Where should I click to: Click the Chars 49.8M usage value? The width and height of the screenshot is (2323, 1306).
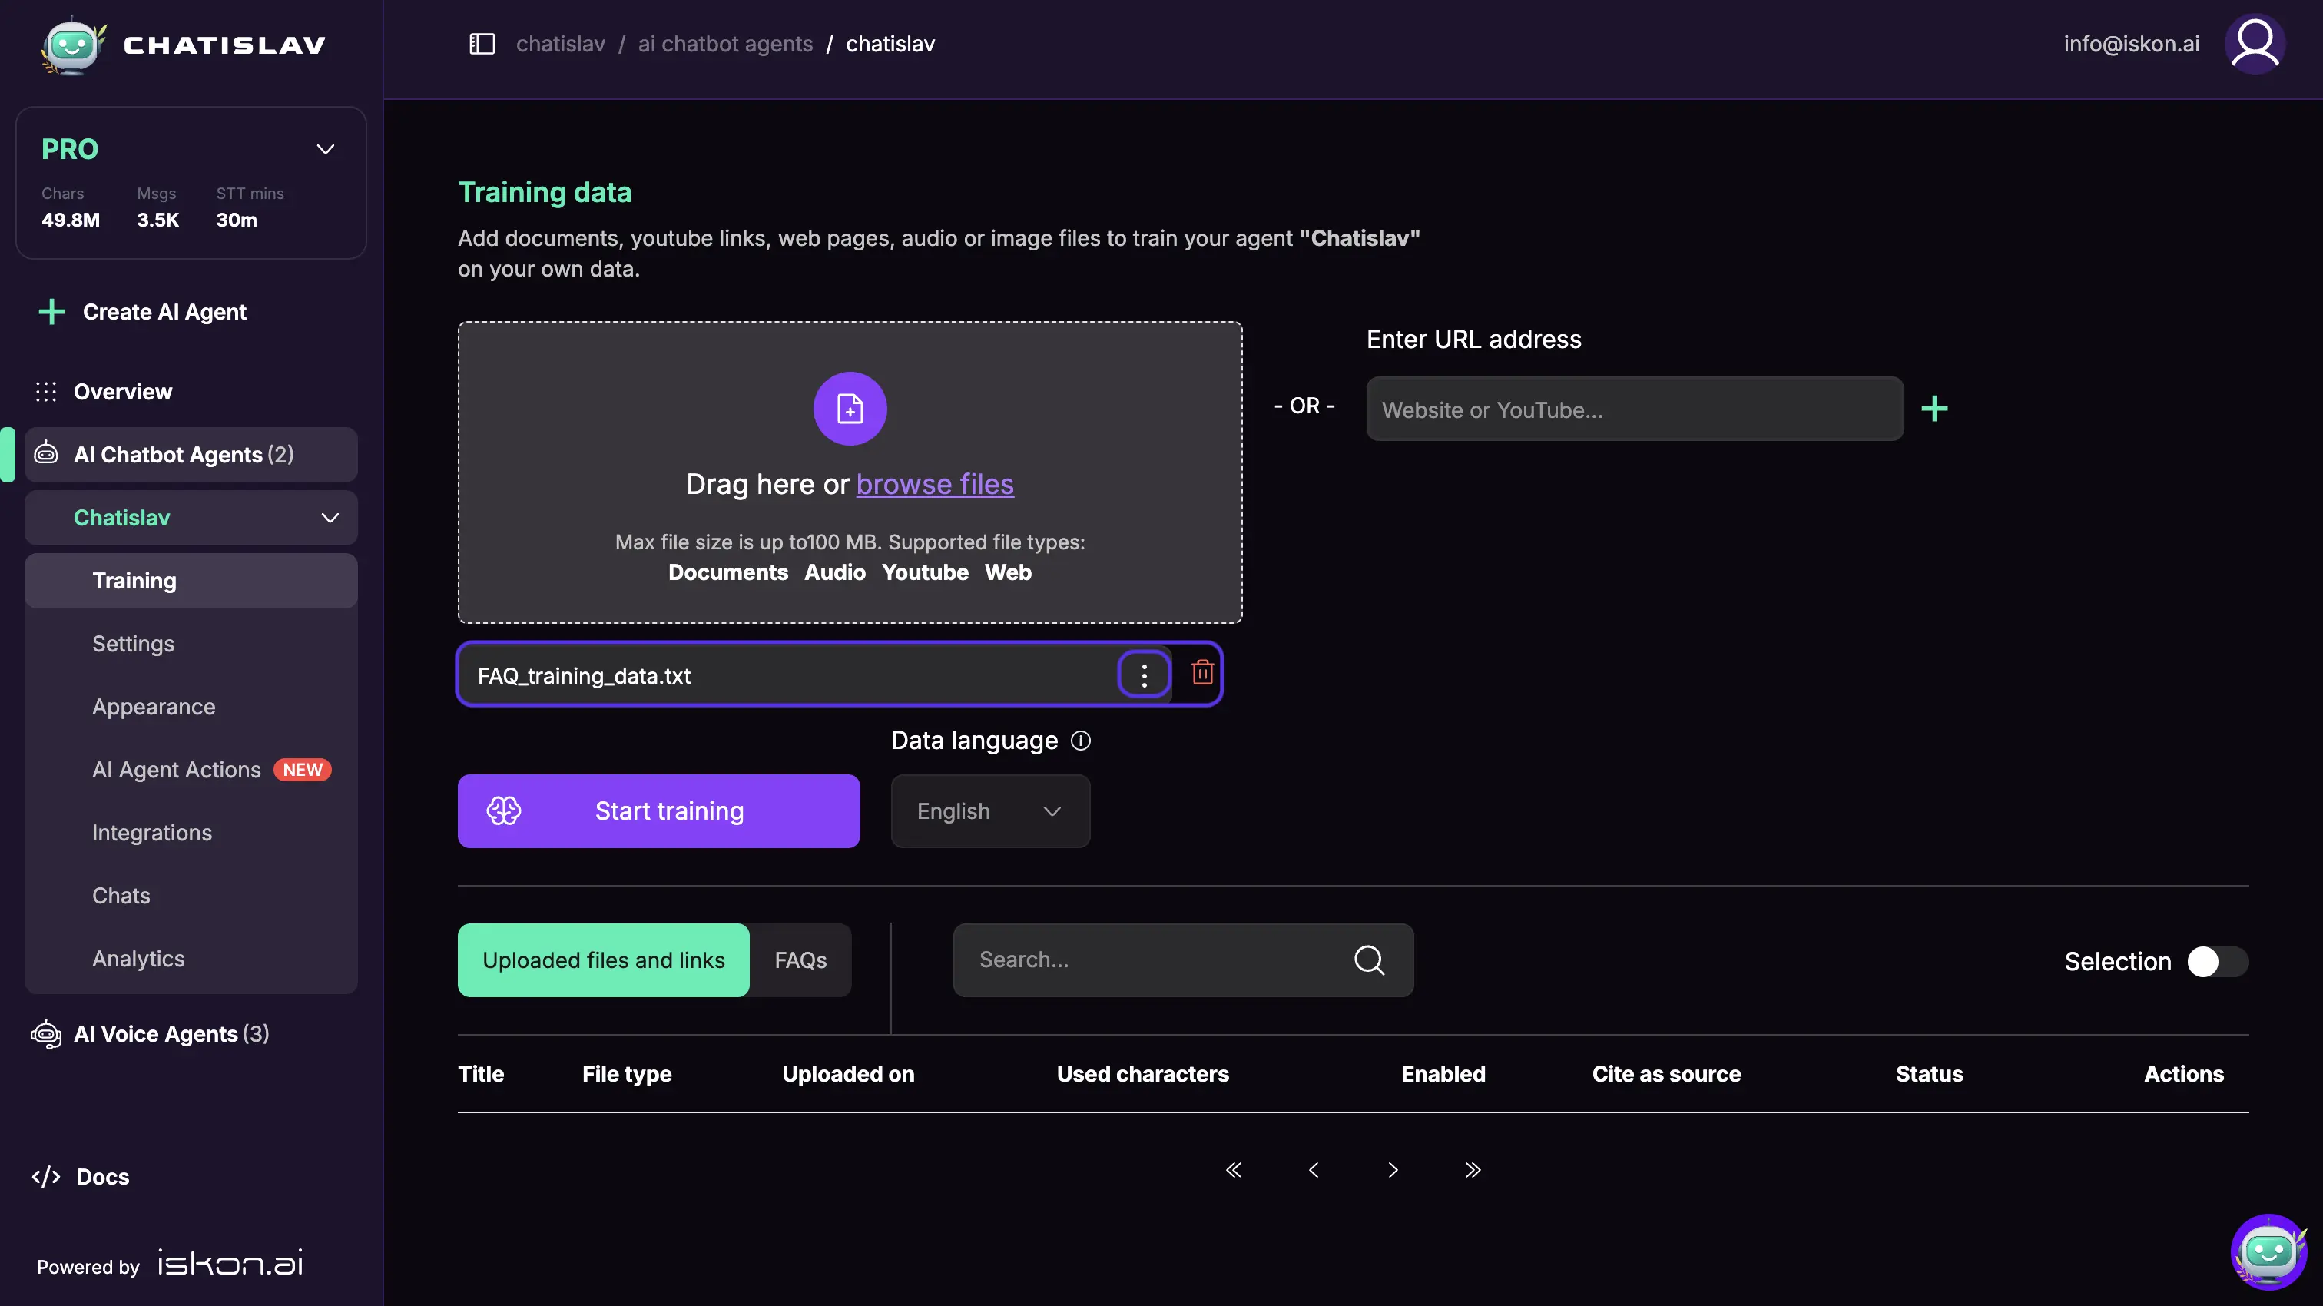[x=71, y=220]
